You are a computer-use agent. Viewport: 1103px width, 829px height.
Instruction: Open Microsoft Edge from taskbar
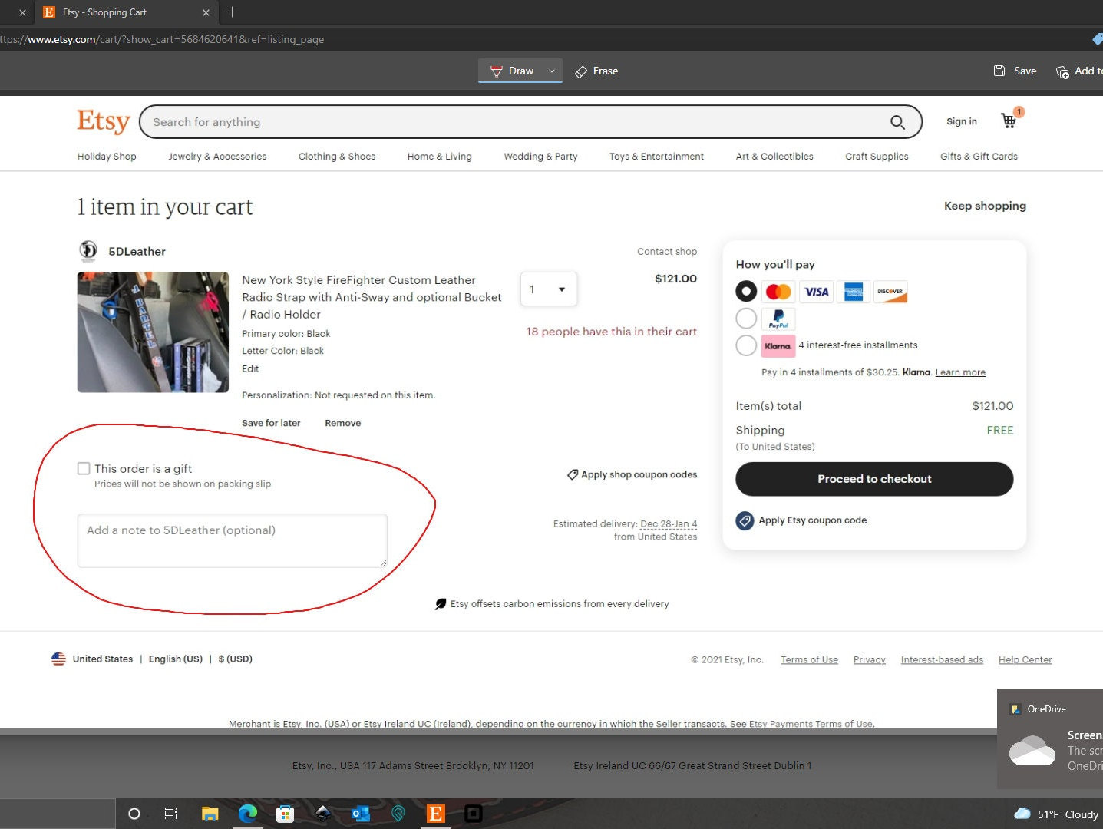click(247, 814)
